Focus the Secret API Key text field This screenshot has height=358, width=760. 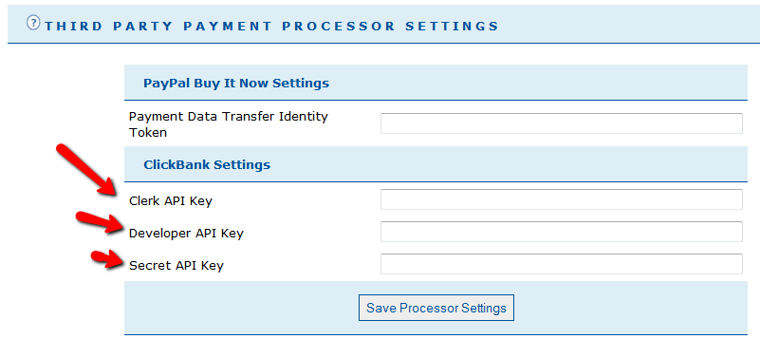pyautogui.click(x=562, y=264)
